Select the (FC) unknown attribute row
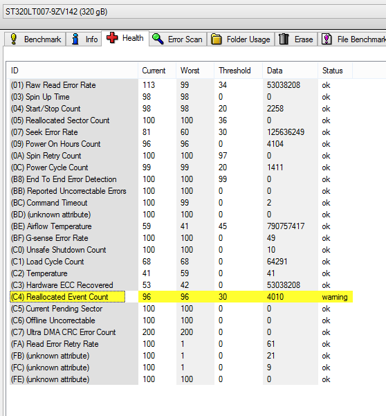386x416 pixels. [x=181, y=368]
